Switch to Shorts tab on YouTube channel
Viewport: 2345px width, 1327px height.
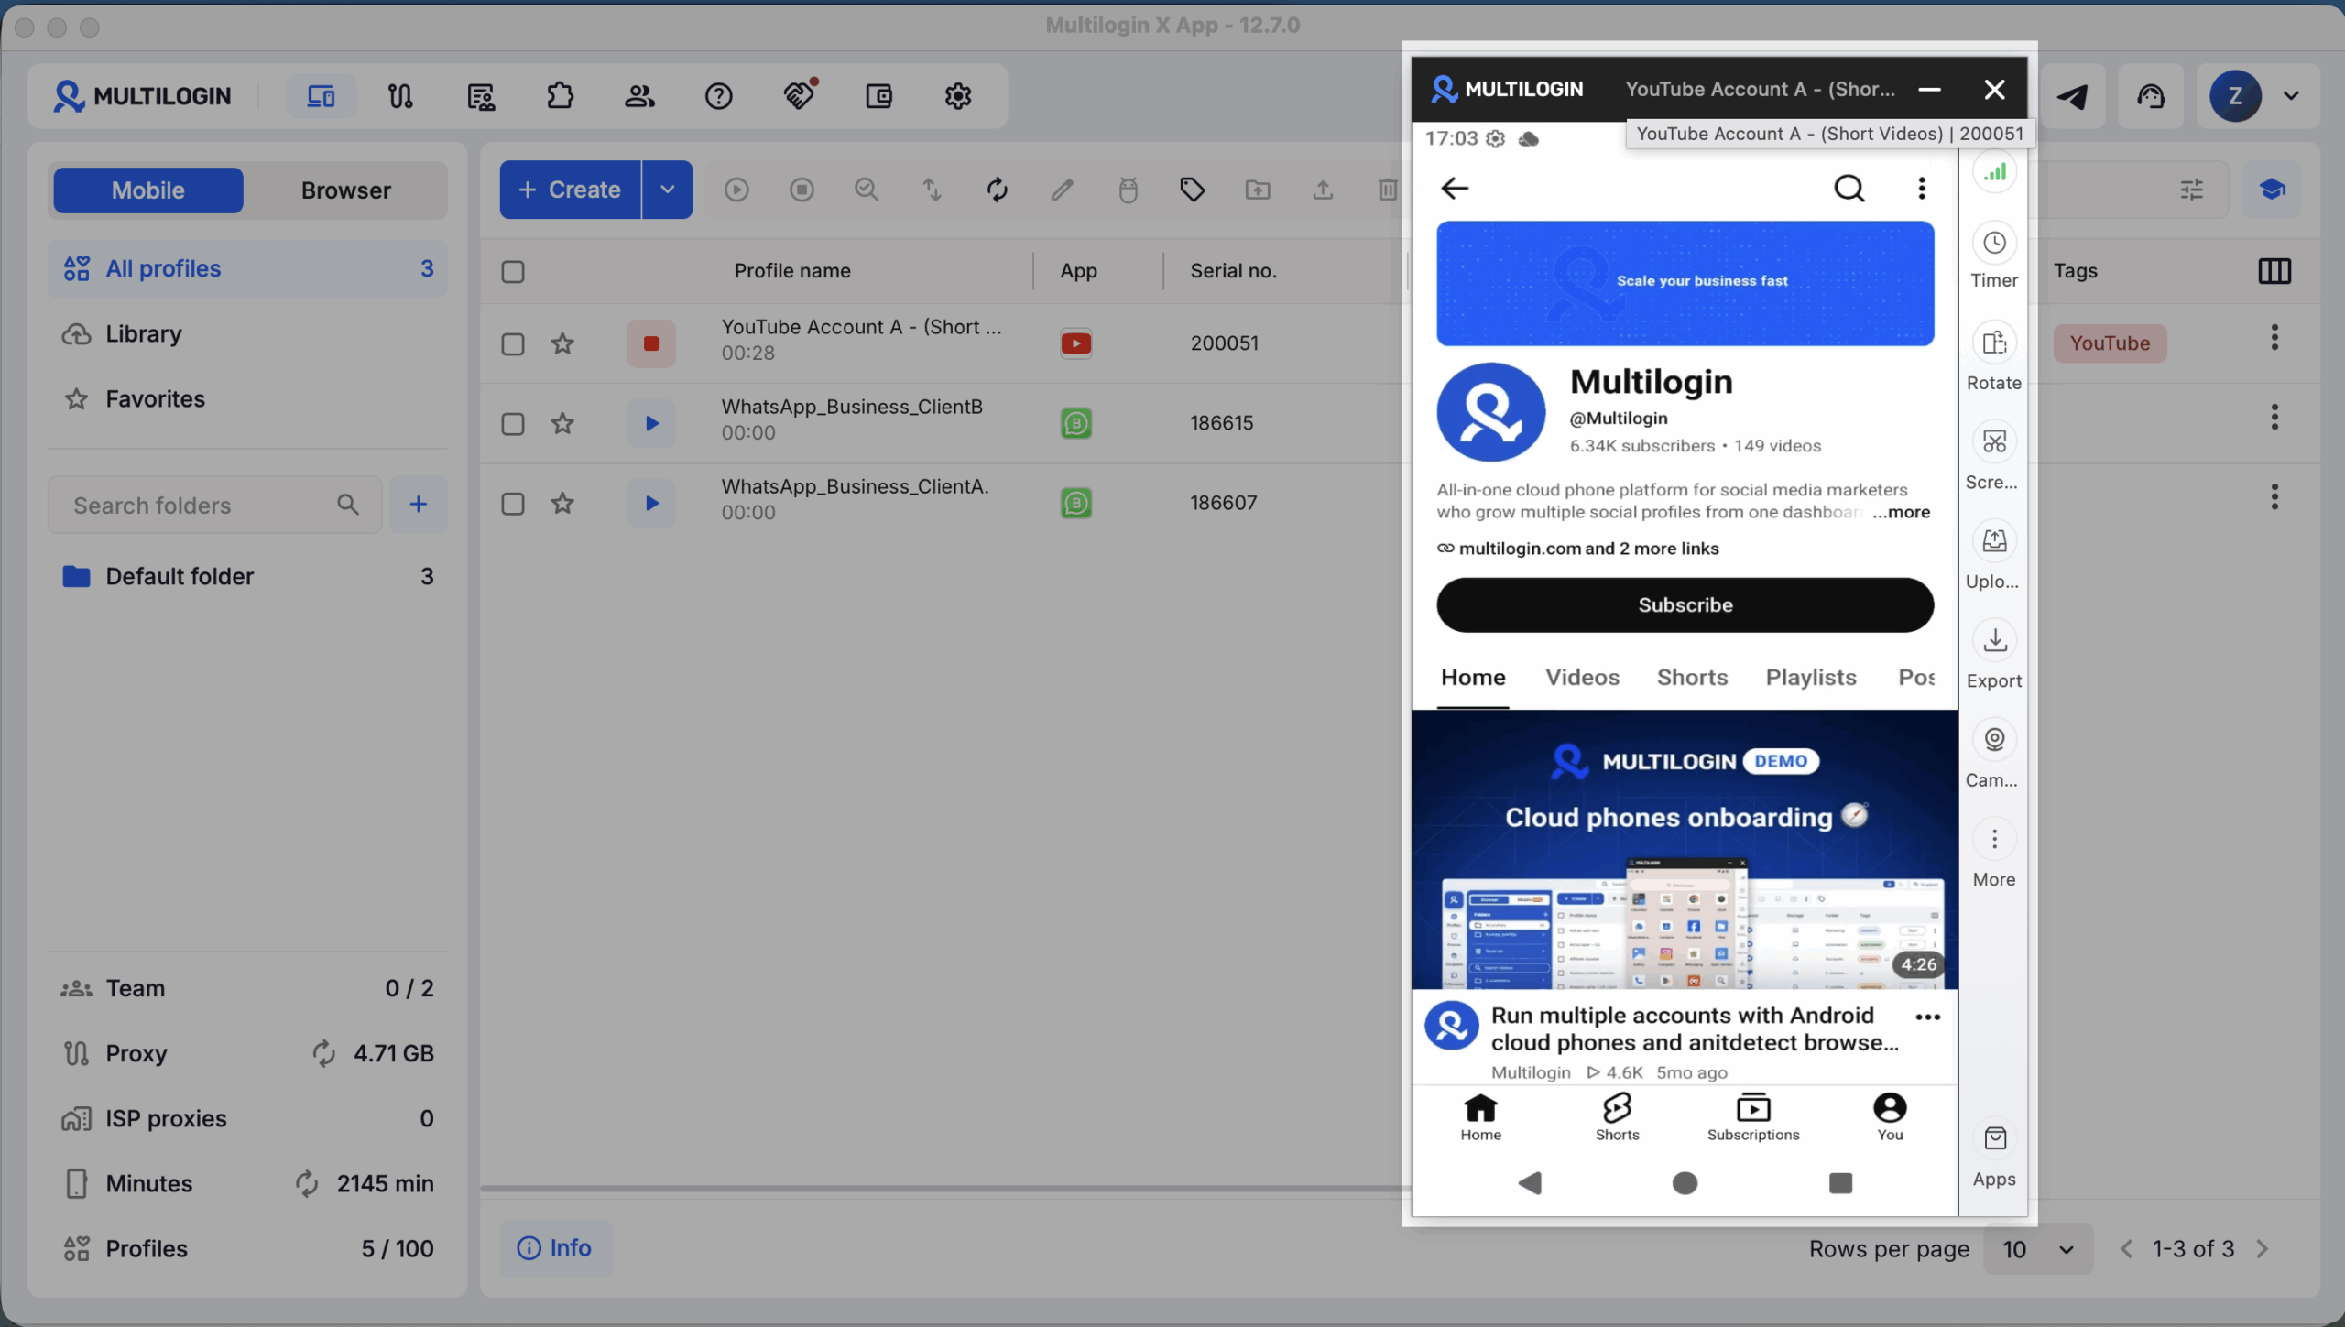click(1692, 678)
